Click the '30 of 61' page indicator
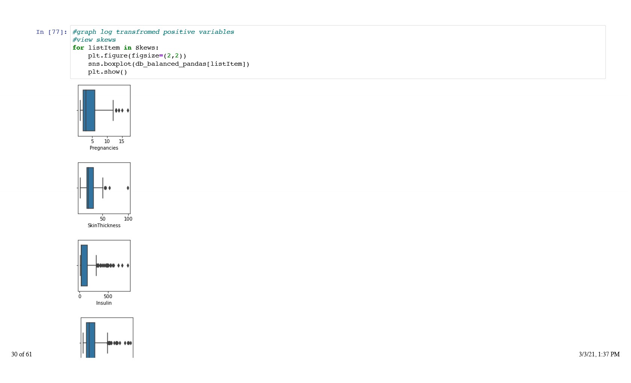631x383 pixels. [x=22, y=354]
